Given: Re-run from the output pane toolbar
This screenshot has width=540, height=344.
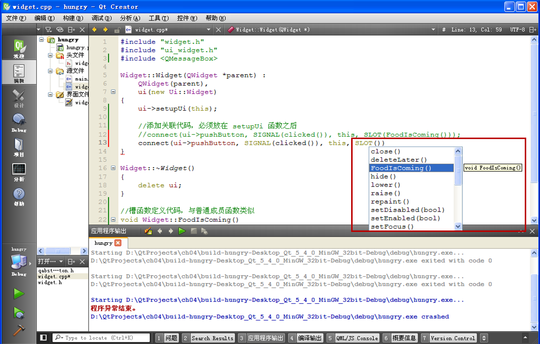Looking at the screenshot, I should tap(182, 231).
